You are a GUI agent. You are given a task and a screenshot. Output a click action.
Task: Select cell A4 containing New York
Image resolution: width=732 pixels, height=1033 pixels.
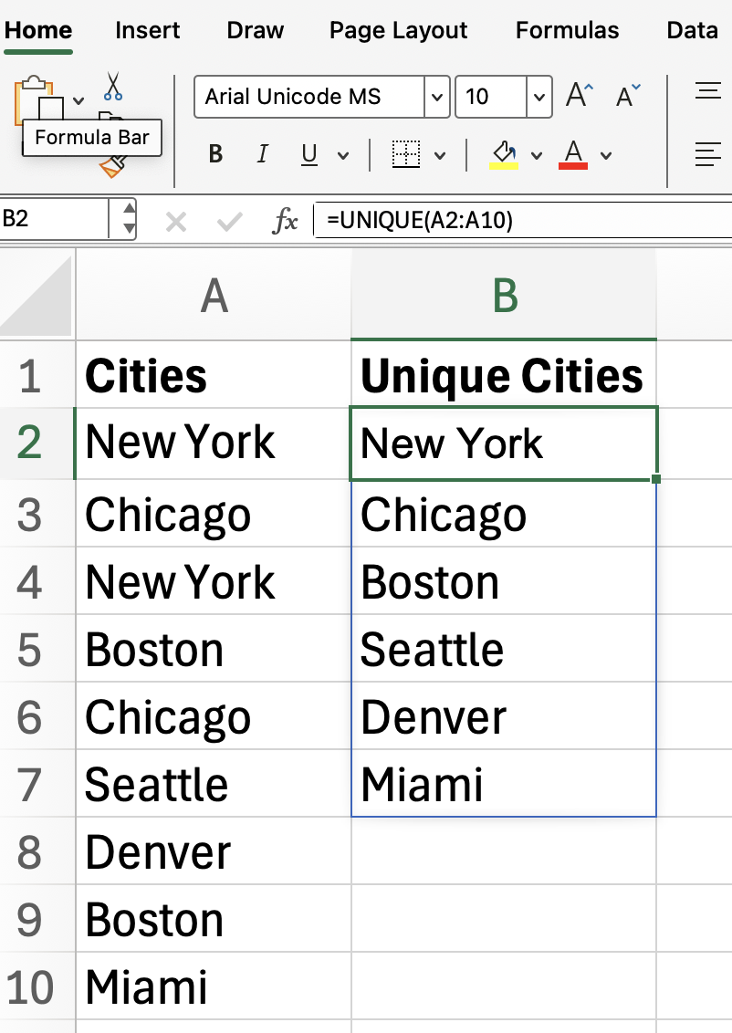214,581
